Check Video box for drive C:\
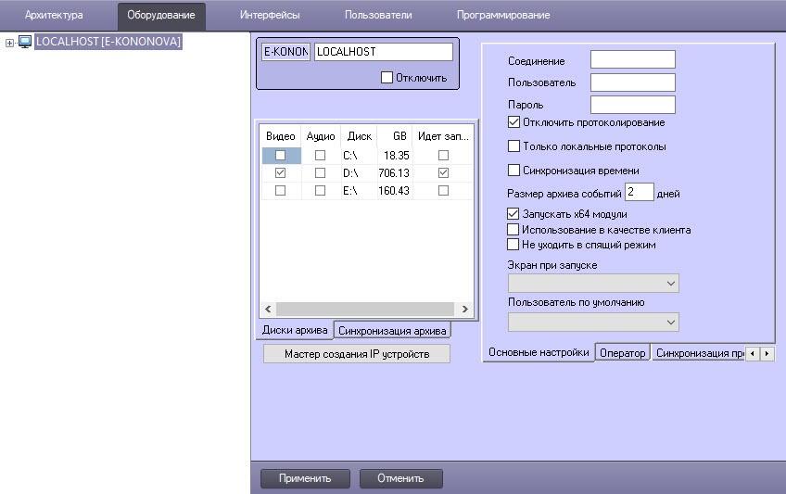The width and height of the screenshot is (786, 494). [280, 155]
